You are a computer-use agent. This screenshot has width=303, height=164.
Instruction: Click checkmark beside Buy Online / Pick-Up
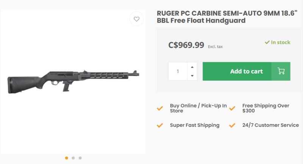[160, 108]
